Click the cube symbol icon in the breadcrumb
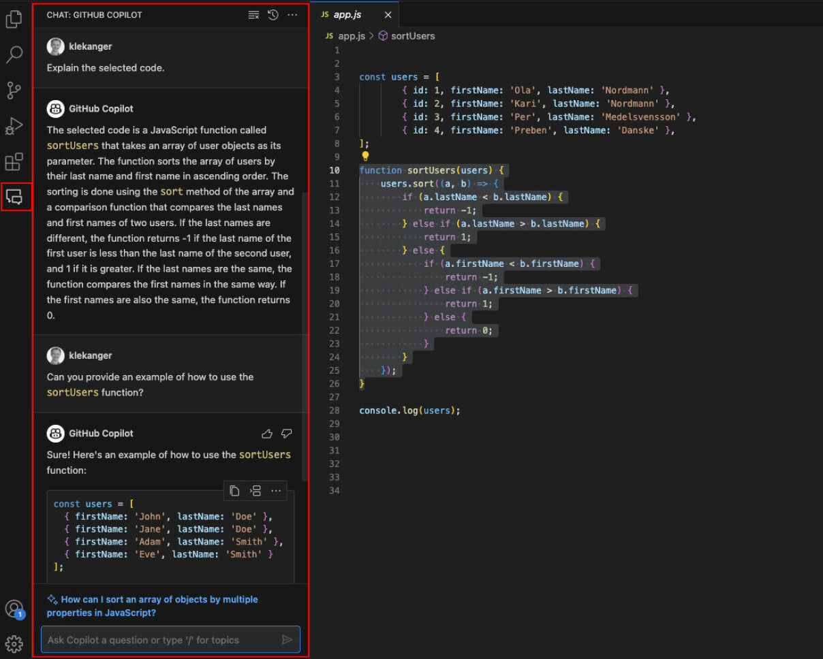Screen dimensions: 823x659 pos(383,36)
